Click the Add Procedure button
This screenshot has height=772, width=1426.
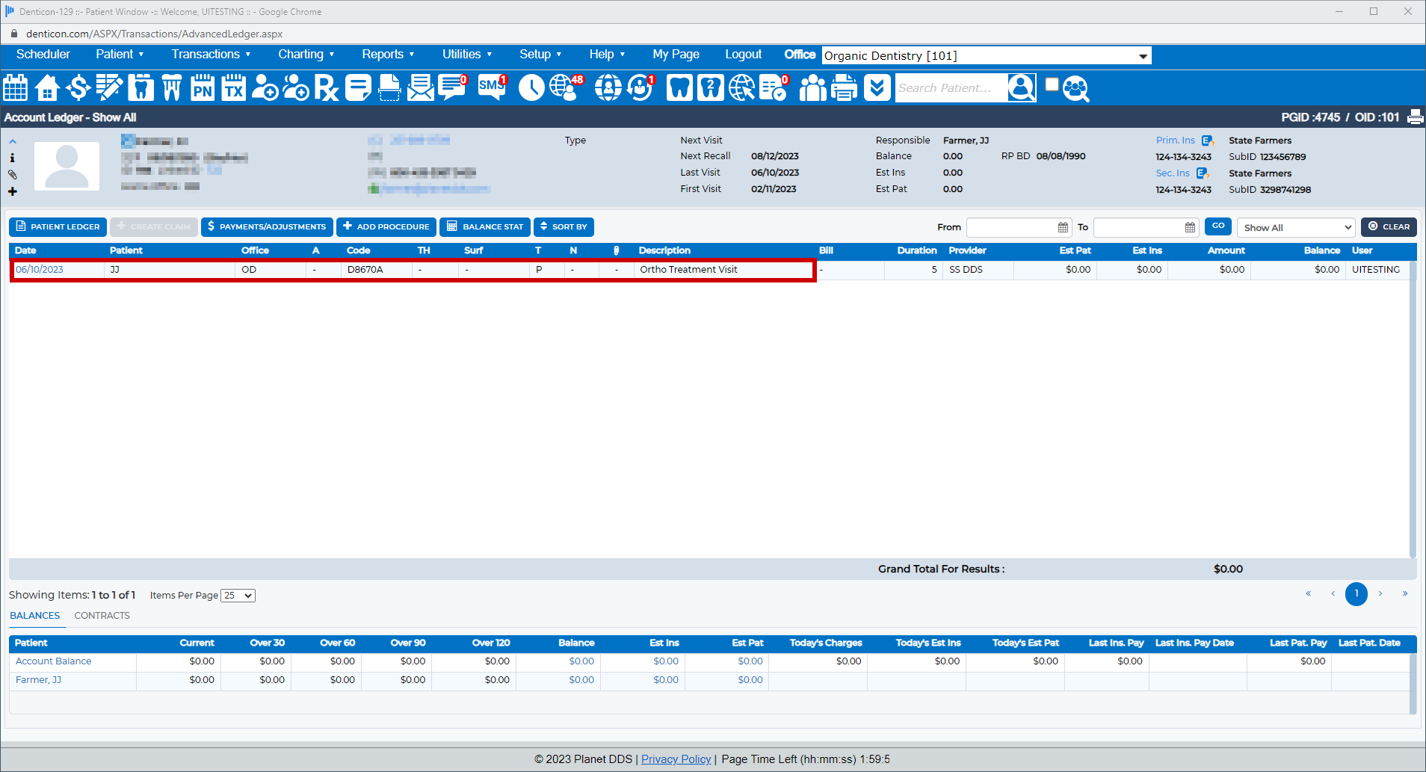tap(386, 227)
